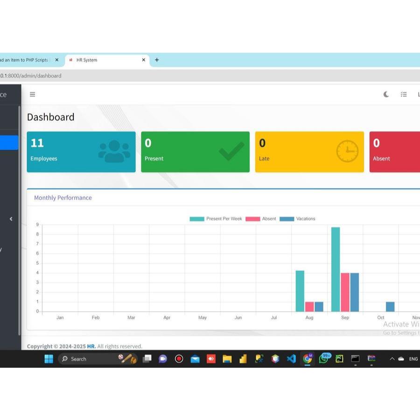Click the HR link in footer
This screenshot has width=420, height=420.
tap(91, 346)
